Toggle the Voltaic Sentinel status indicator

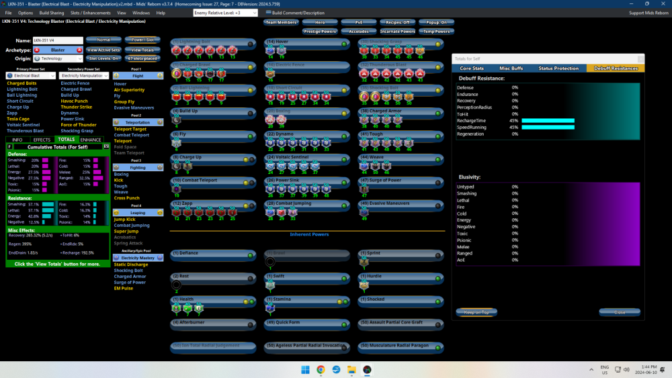[x=344, y=160]
